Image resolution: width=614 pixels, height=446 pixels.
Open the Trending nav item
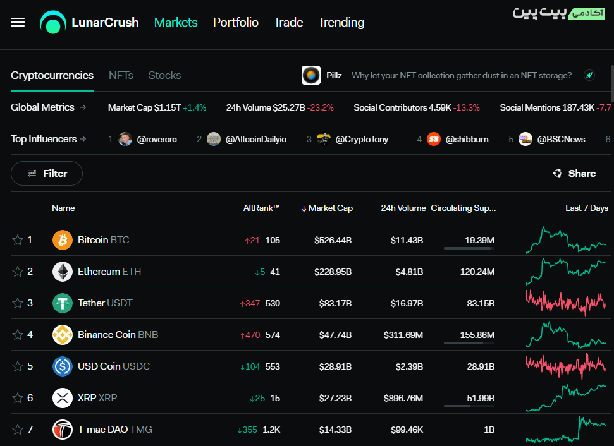[341, 23]
